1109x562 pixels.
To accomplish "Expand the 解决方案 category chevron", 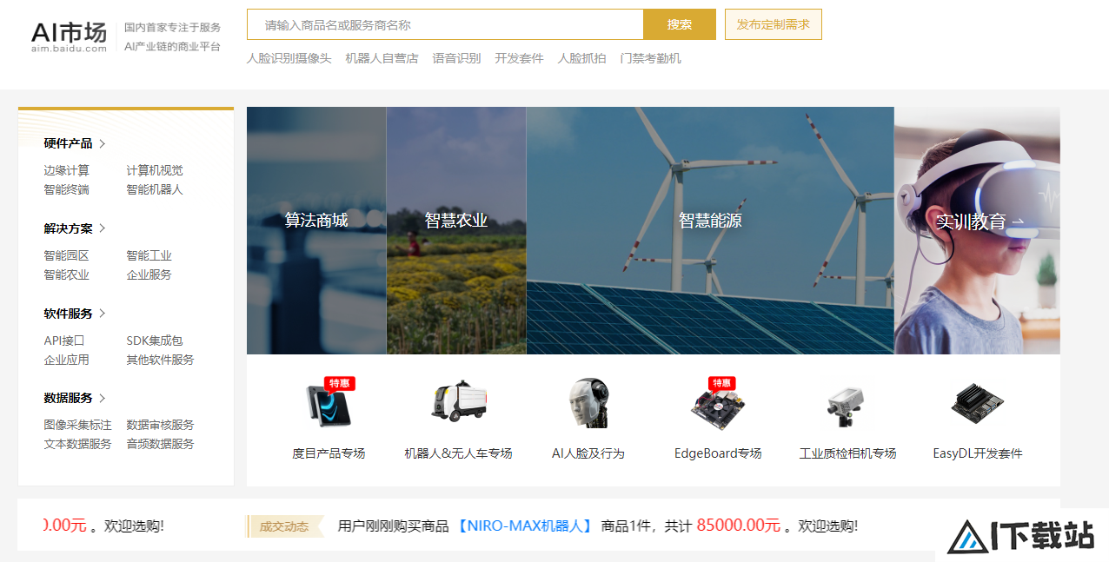I will (x=103, y=228).
